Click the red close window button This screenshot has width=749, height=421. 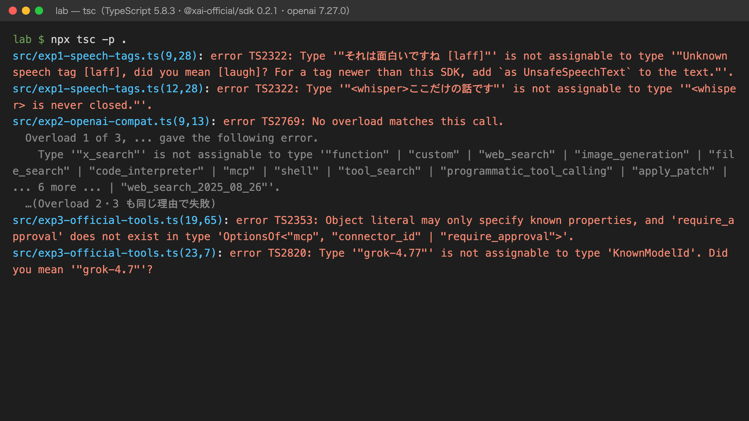(x=13, y=10)
